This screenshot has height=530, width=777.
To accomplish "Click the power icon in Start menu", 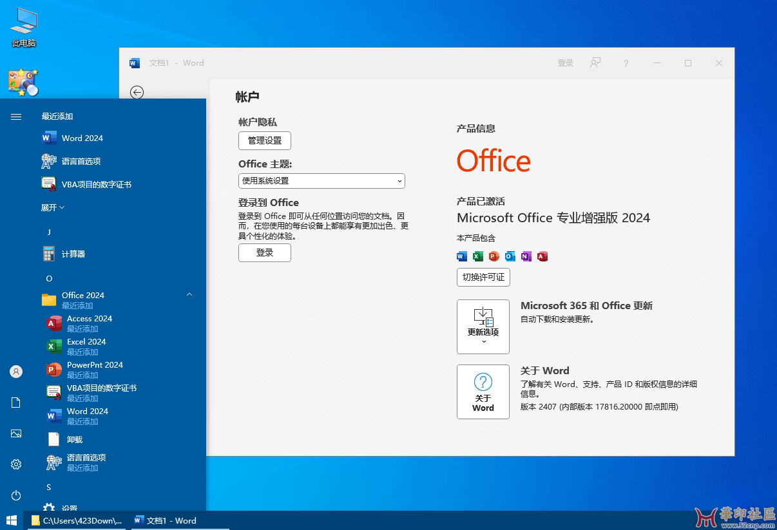I will tap(15, 495).
